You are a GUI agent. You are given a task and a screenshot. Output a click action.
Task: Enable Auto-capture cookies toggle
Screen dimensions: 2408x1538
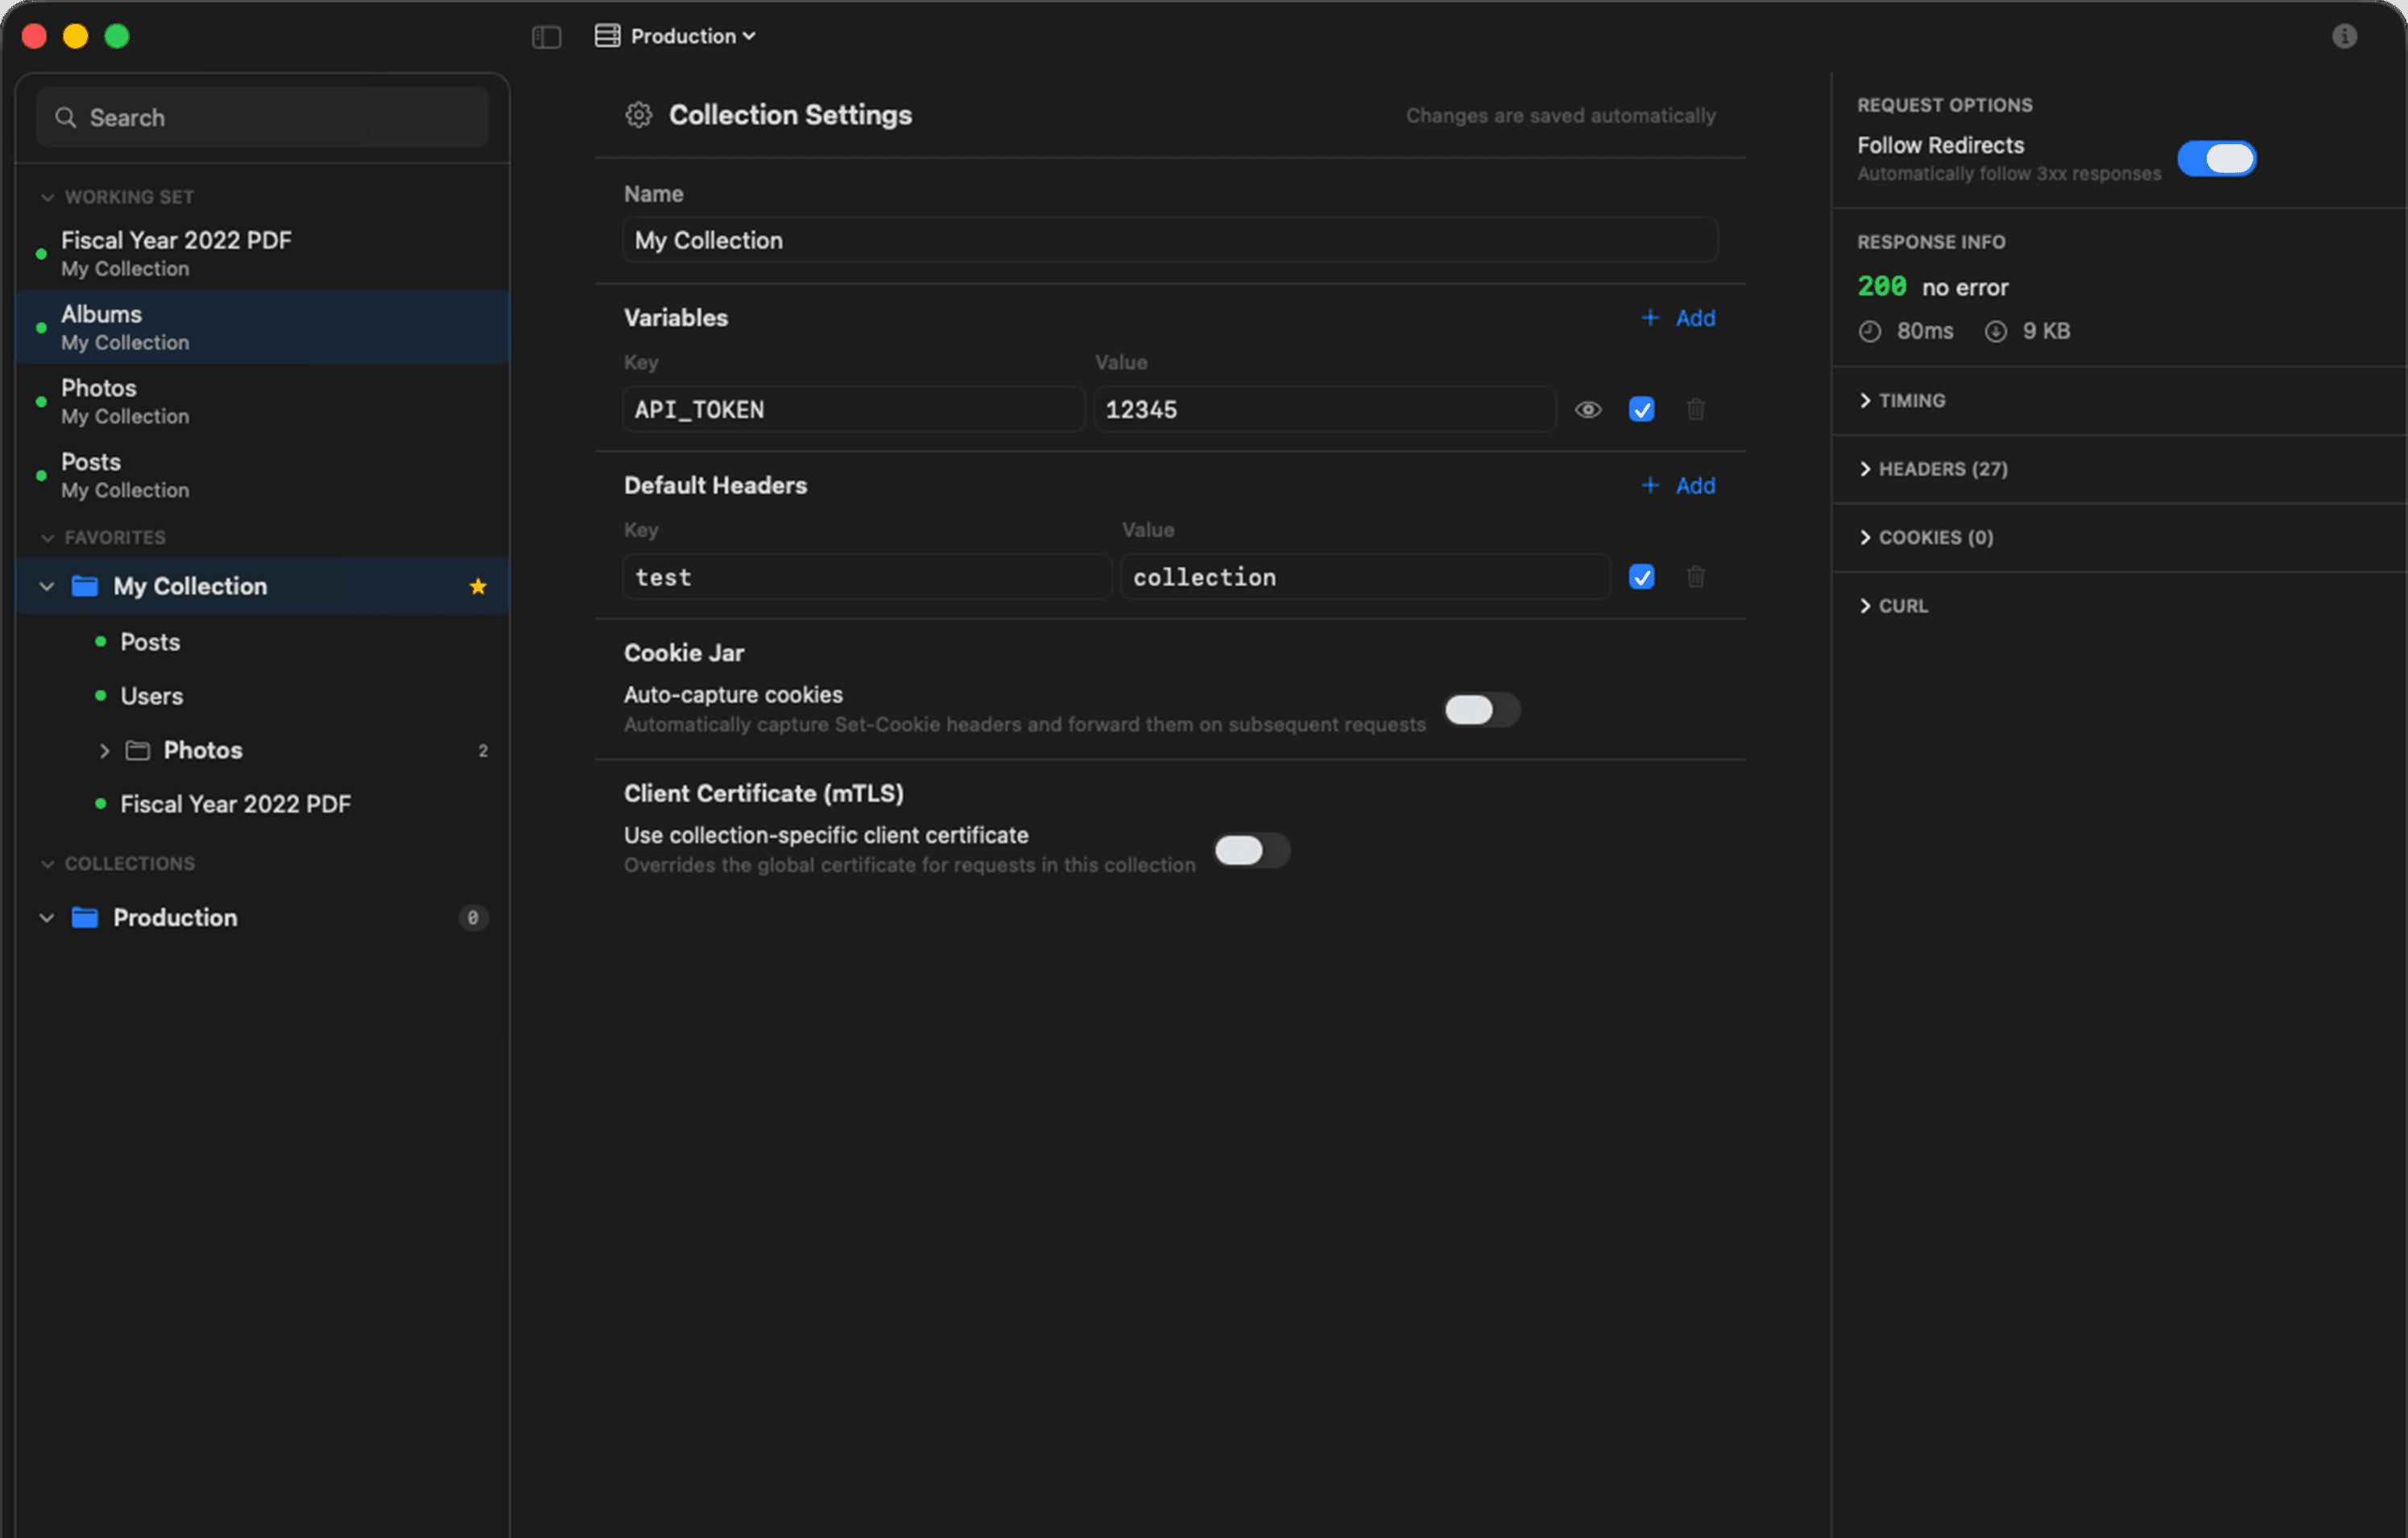coord(1482,710)
